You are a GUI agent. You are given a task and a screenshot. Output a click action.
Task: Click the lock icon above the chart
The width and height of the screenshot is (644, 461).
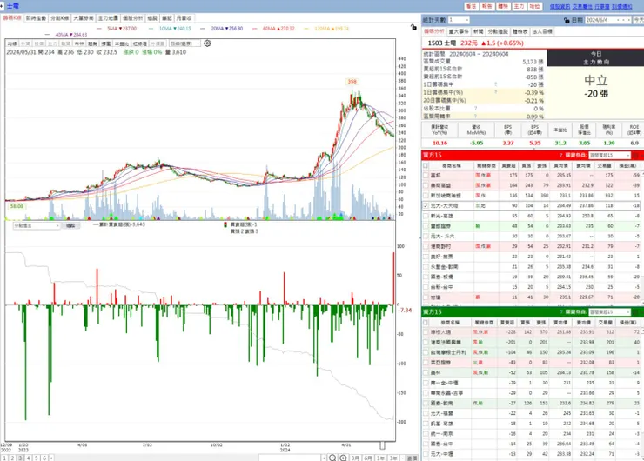coord(413,27)
